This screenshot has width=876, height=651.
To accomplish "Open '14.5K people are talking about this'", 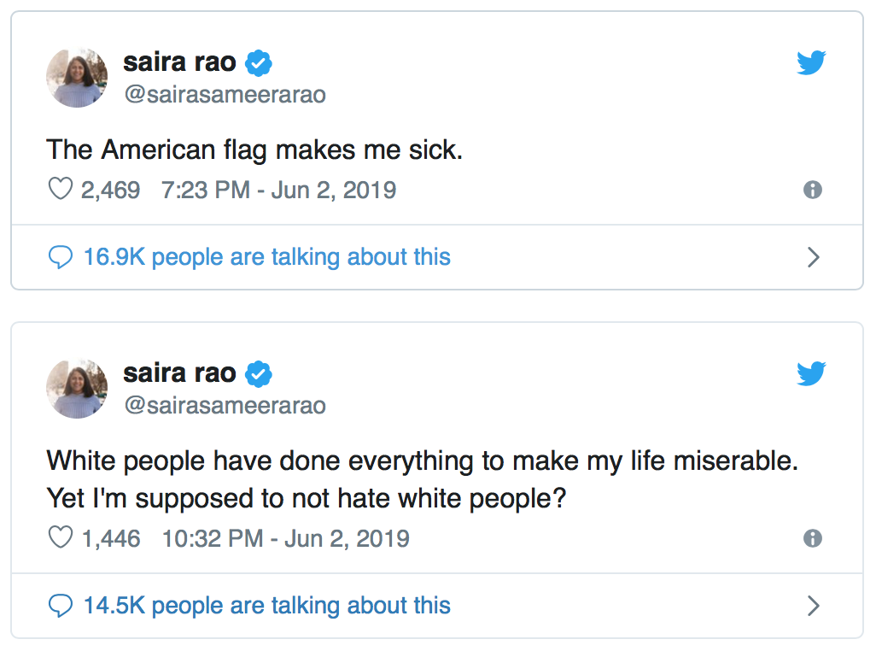I will (267, 607).
